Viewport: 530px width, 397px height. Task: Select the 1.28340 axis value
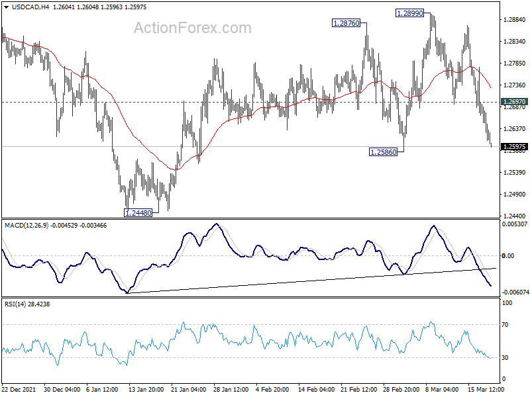pos(515,42)
